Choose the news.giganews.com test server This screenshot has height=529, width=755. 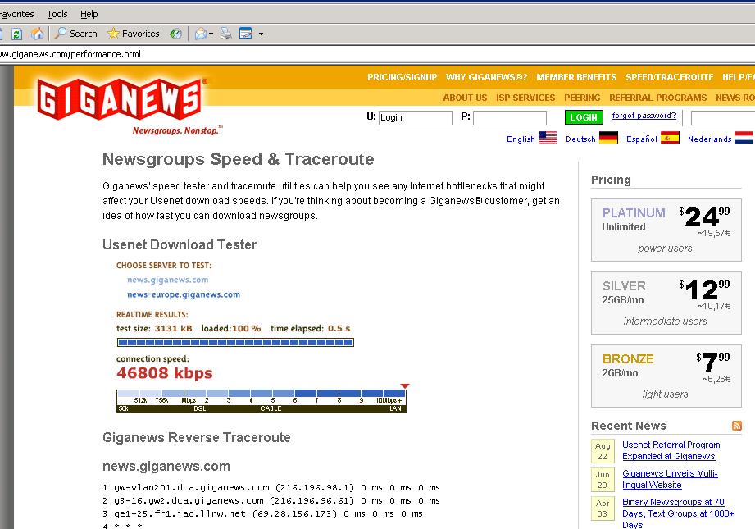pyautogui.click(x=167, y=280)
